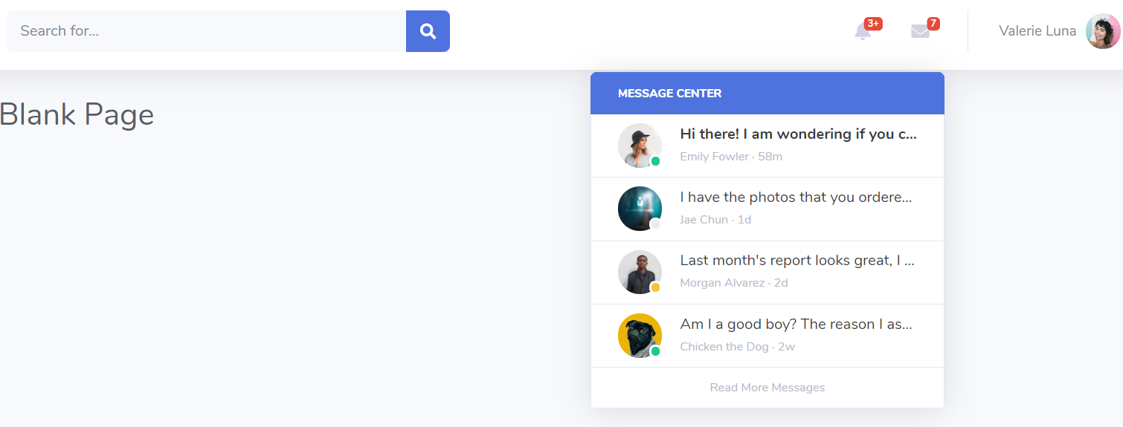Viewport: 1123px width, 427px height.
Task: Click Read More Messages link
Action: (767, 388)
